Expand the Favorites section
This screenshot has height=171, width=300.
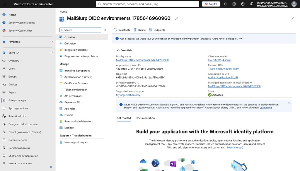52,42
